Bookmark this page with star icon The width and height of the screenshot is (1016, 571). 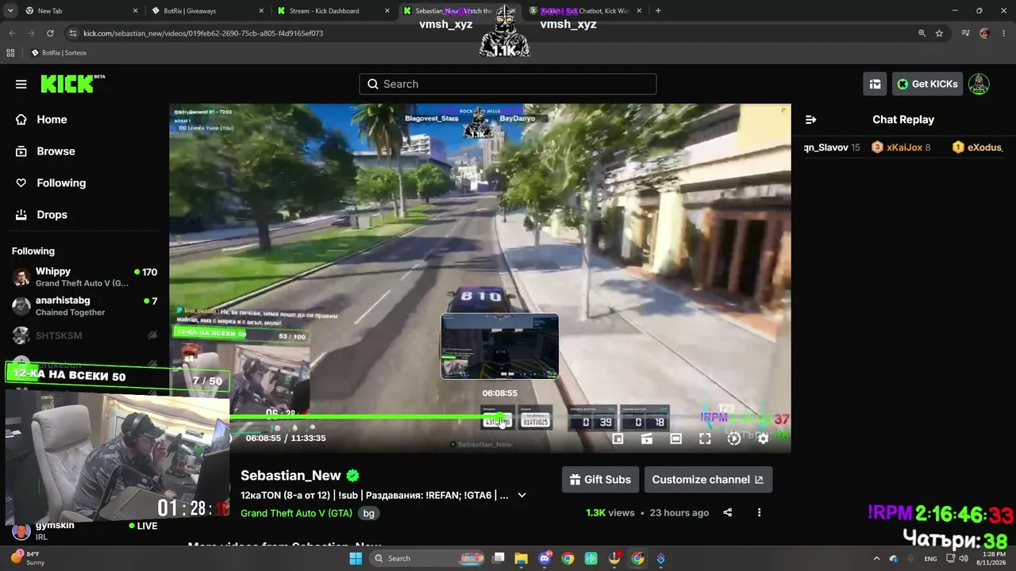click(x=939, y=33)
